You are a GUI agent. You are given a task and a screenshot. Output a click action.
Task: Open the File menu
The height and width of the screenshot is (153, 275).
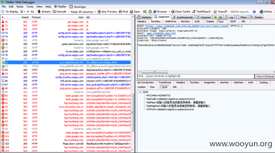[x=4, y=7]
